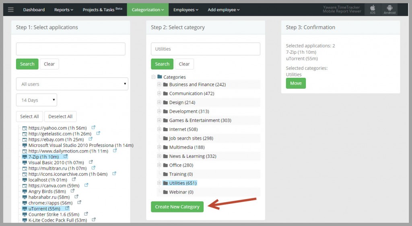Image resolution: width=412 pixels, height=226 pixels.
Task: Click Search under Step 1 applications
Action: 27,64
